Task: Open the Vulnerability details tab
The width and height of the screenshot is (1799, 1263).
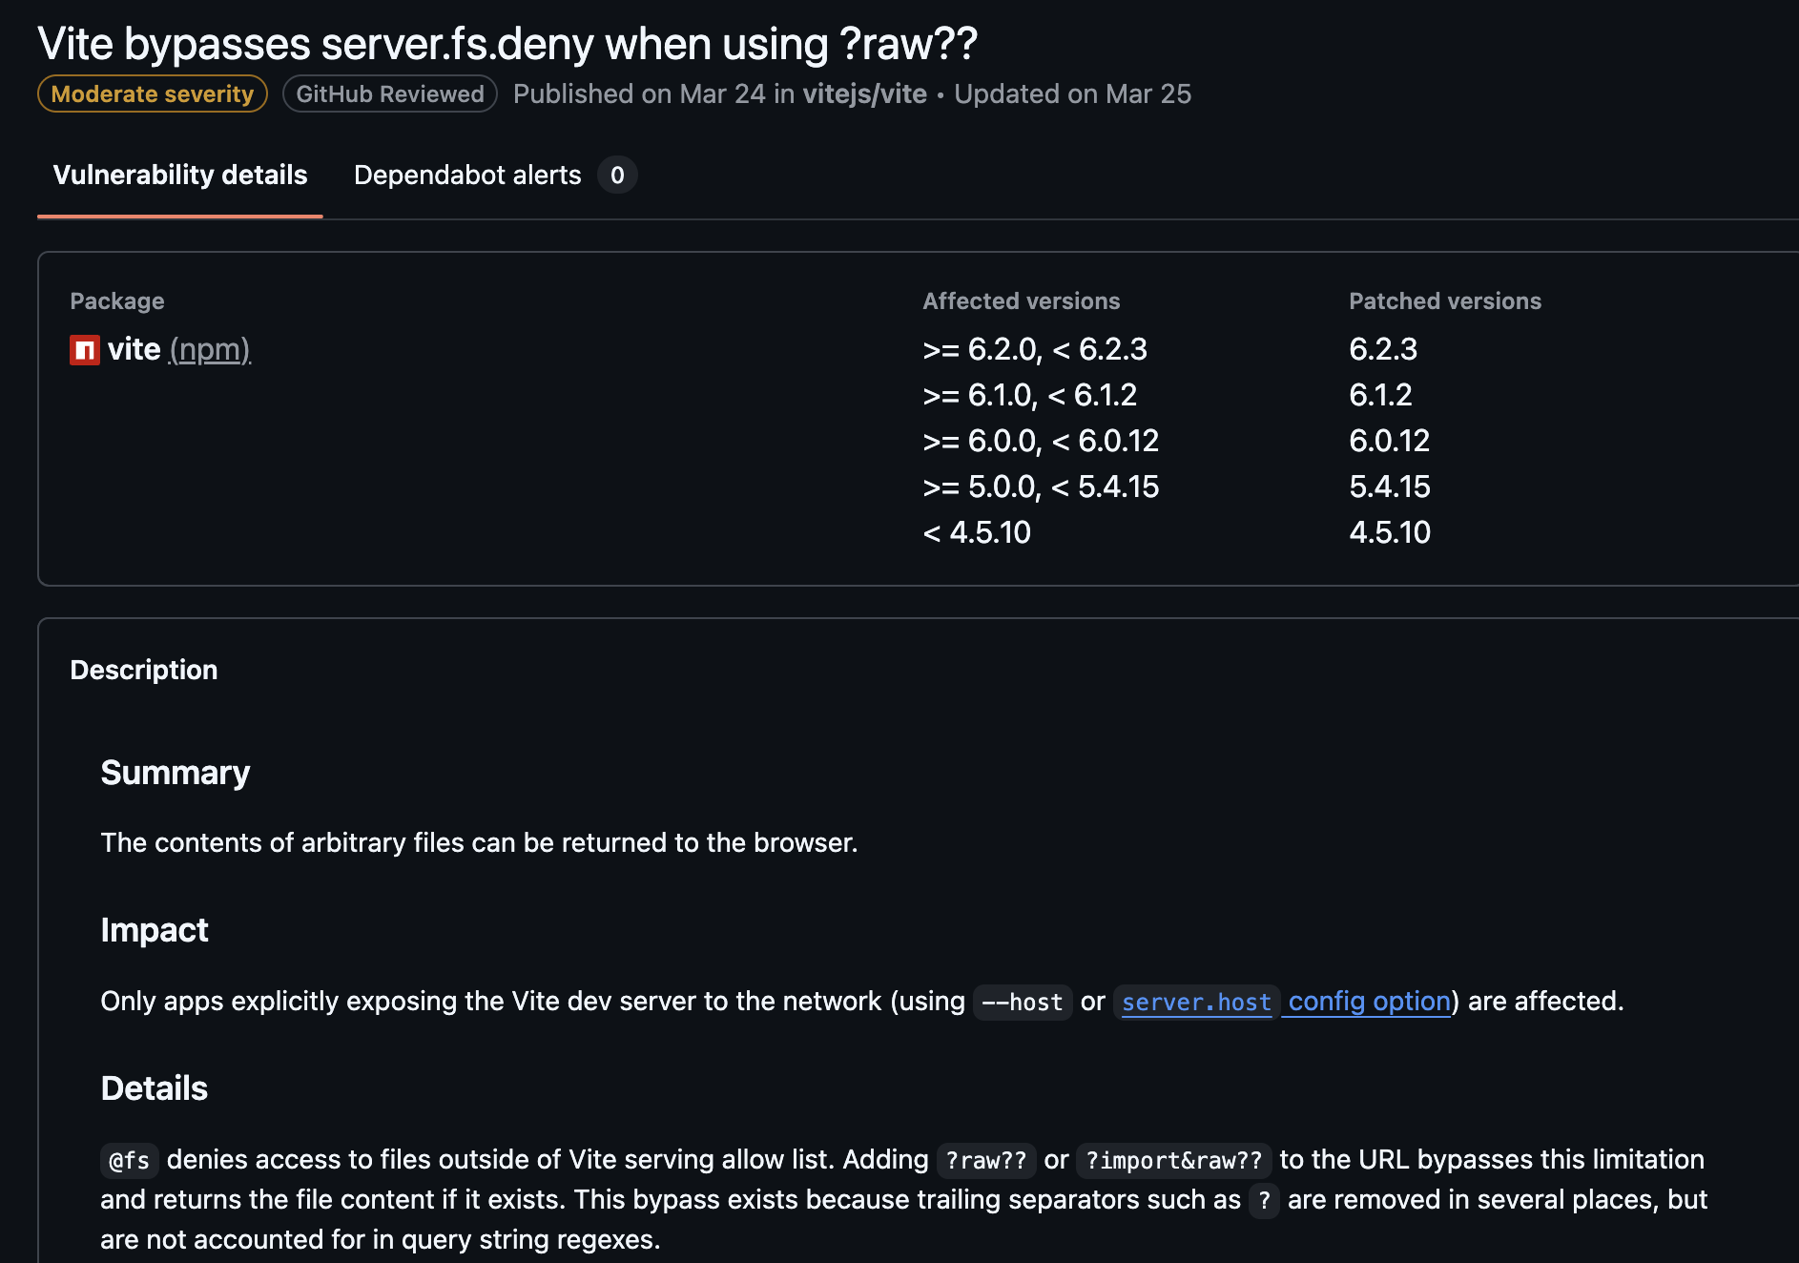Action: (180, 176)
